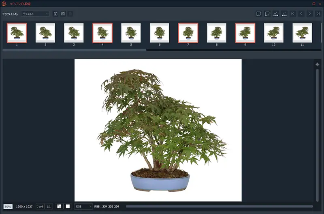Click the thumbnail strip horizontal scrollbar

[74, 50]
